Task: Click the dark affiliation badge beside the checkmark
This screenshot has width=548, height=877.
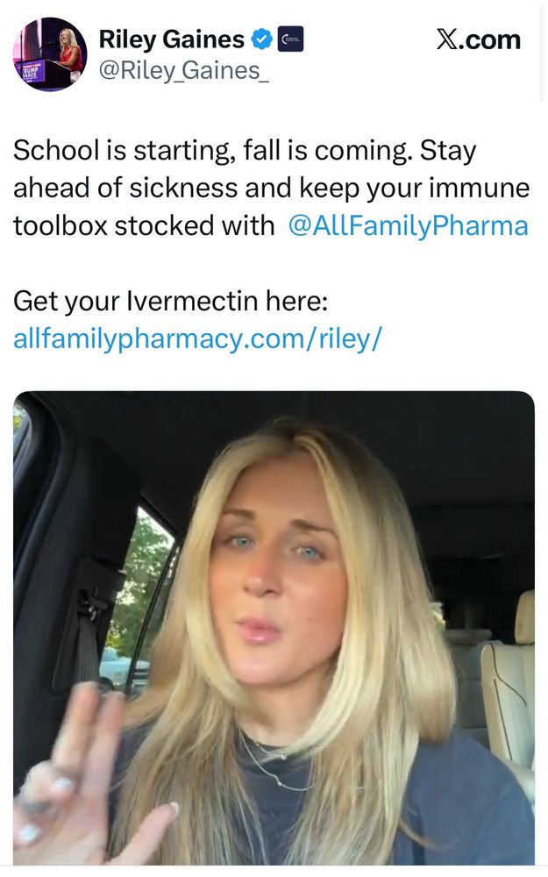Action: tap(291, 39)
